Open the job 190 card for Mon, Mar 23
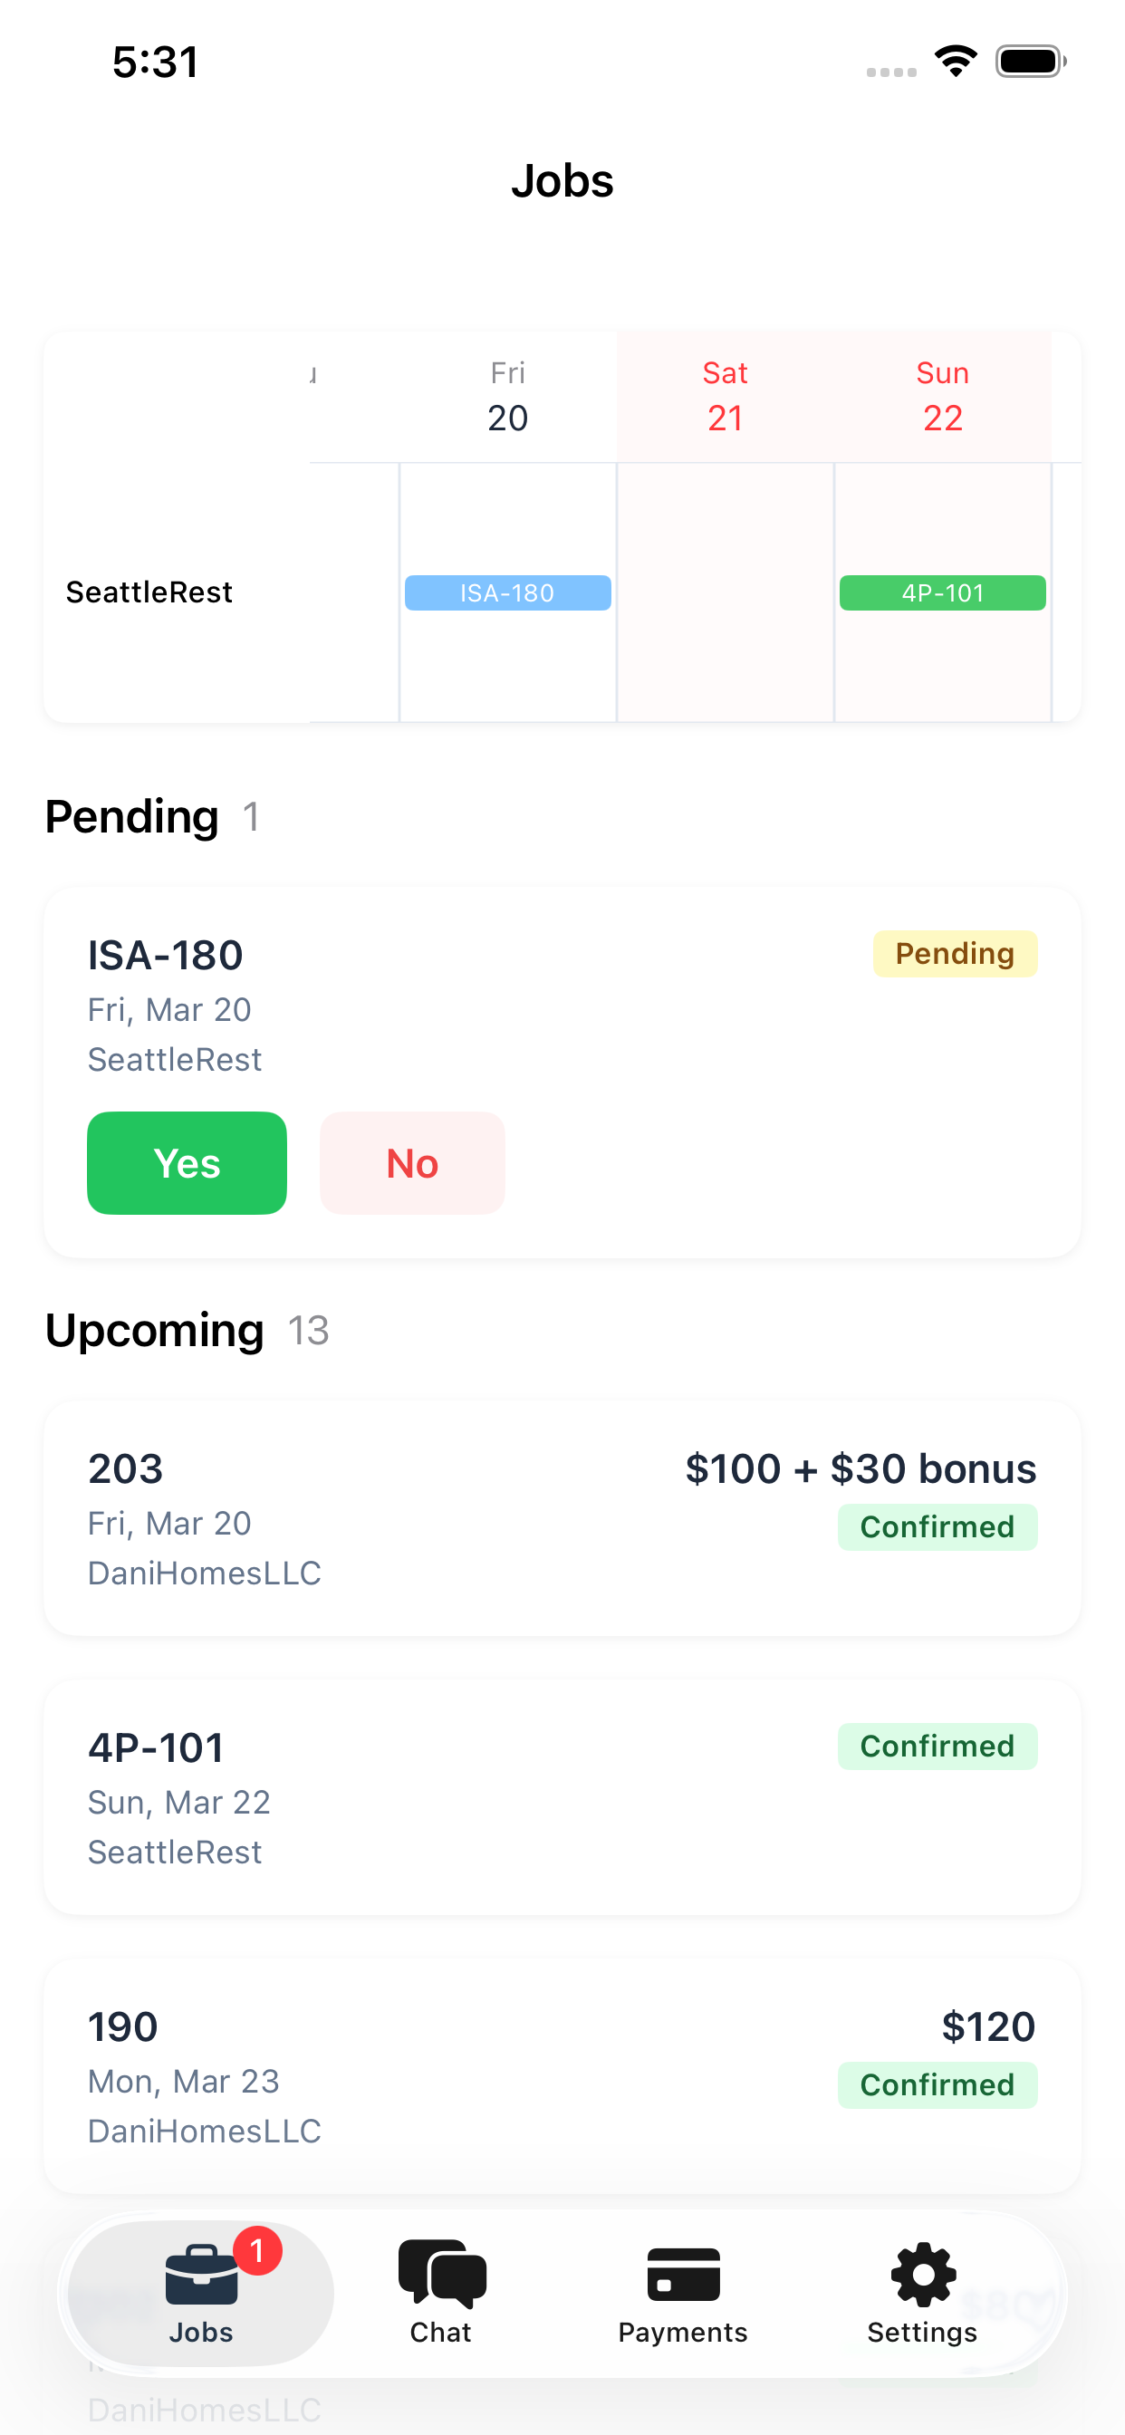Viewport: 1125px width, 2435px height. pyautogui.click(x=562, y=2080)
